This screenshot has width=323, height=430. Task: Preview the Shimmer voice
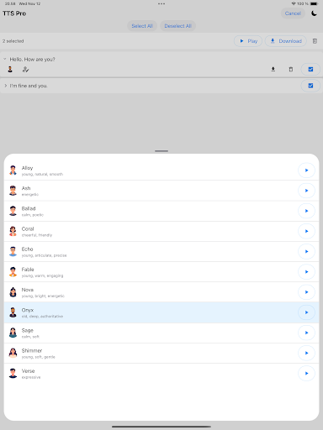point(306,353)
